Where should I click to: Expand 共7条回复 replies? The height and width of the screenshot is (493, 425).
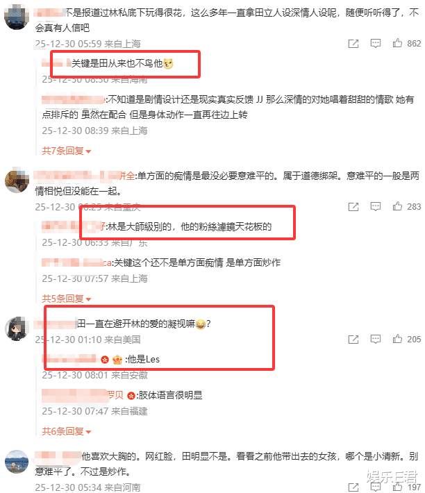tap(67, 151)
